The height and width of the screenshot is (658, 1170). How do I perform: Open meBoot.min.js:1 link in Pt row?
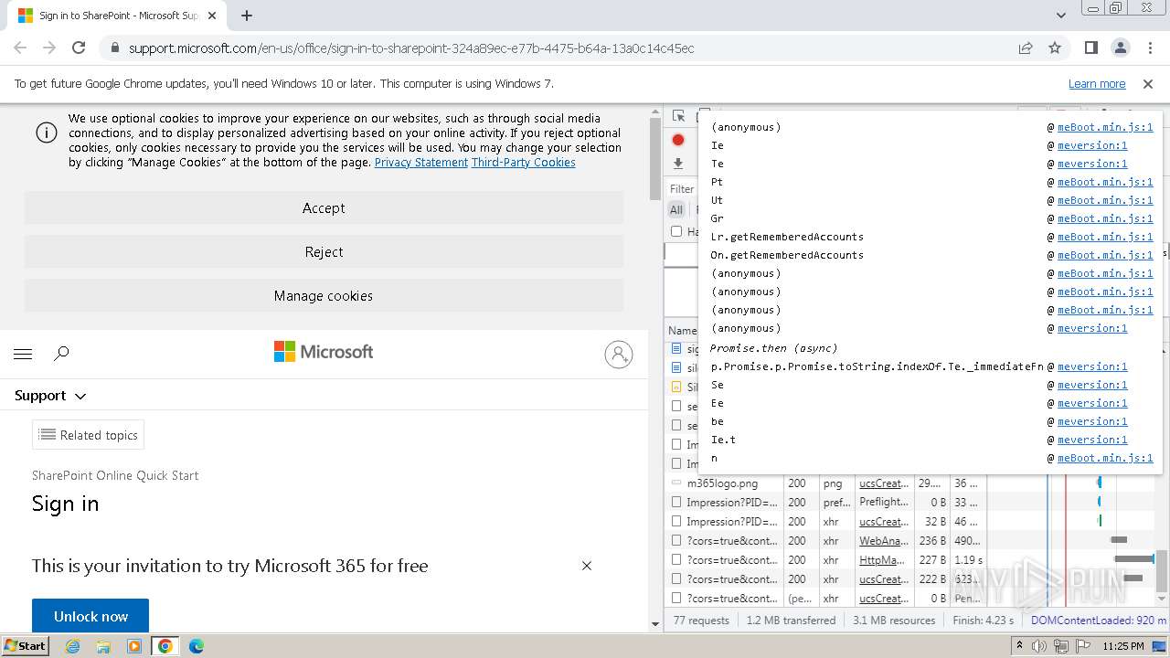pos(1105,182)
